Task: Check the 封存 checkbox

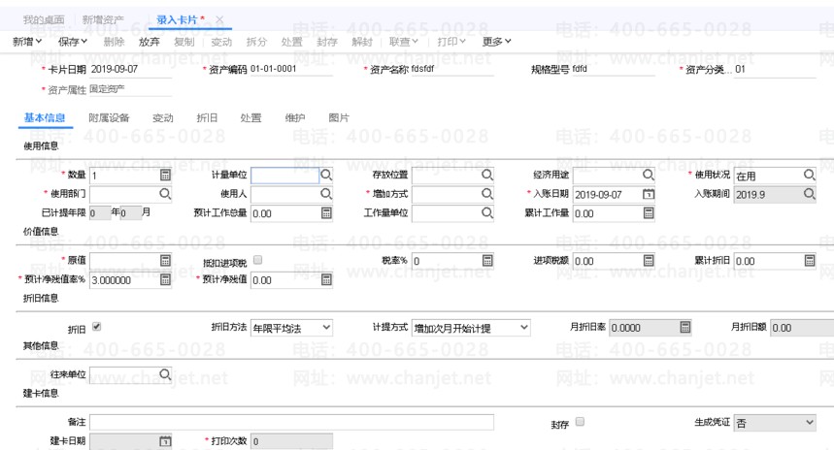Action: click(580, 422)
